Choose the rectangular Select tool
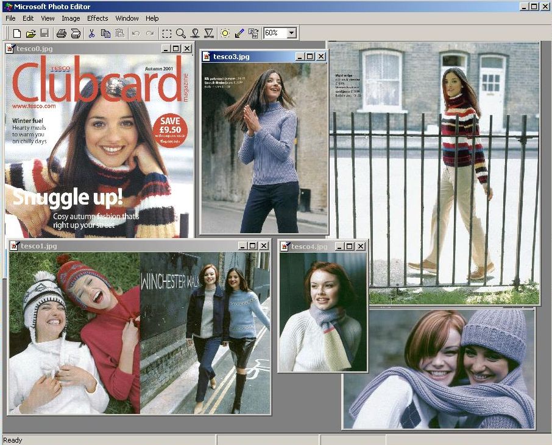552x445 pixels. click(167, 33)
